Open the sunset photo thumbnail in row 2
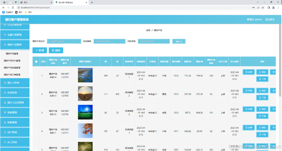282x151 pixels. pos(85,94)
